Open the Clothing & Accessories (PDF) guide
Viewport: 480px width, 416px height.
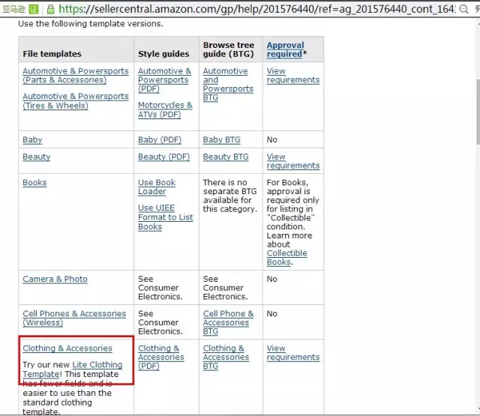click(x=160, y=357)
